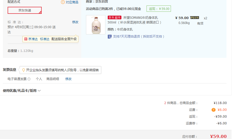Image resolution: width=232 pixels, height=139 pixels.
Task: Click the 发票信息 section heading
Action: (9, 70)
